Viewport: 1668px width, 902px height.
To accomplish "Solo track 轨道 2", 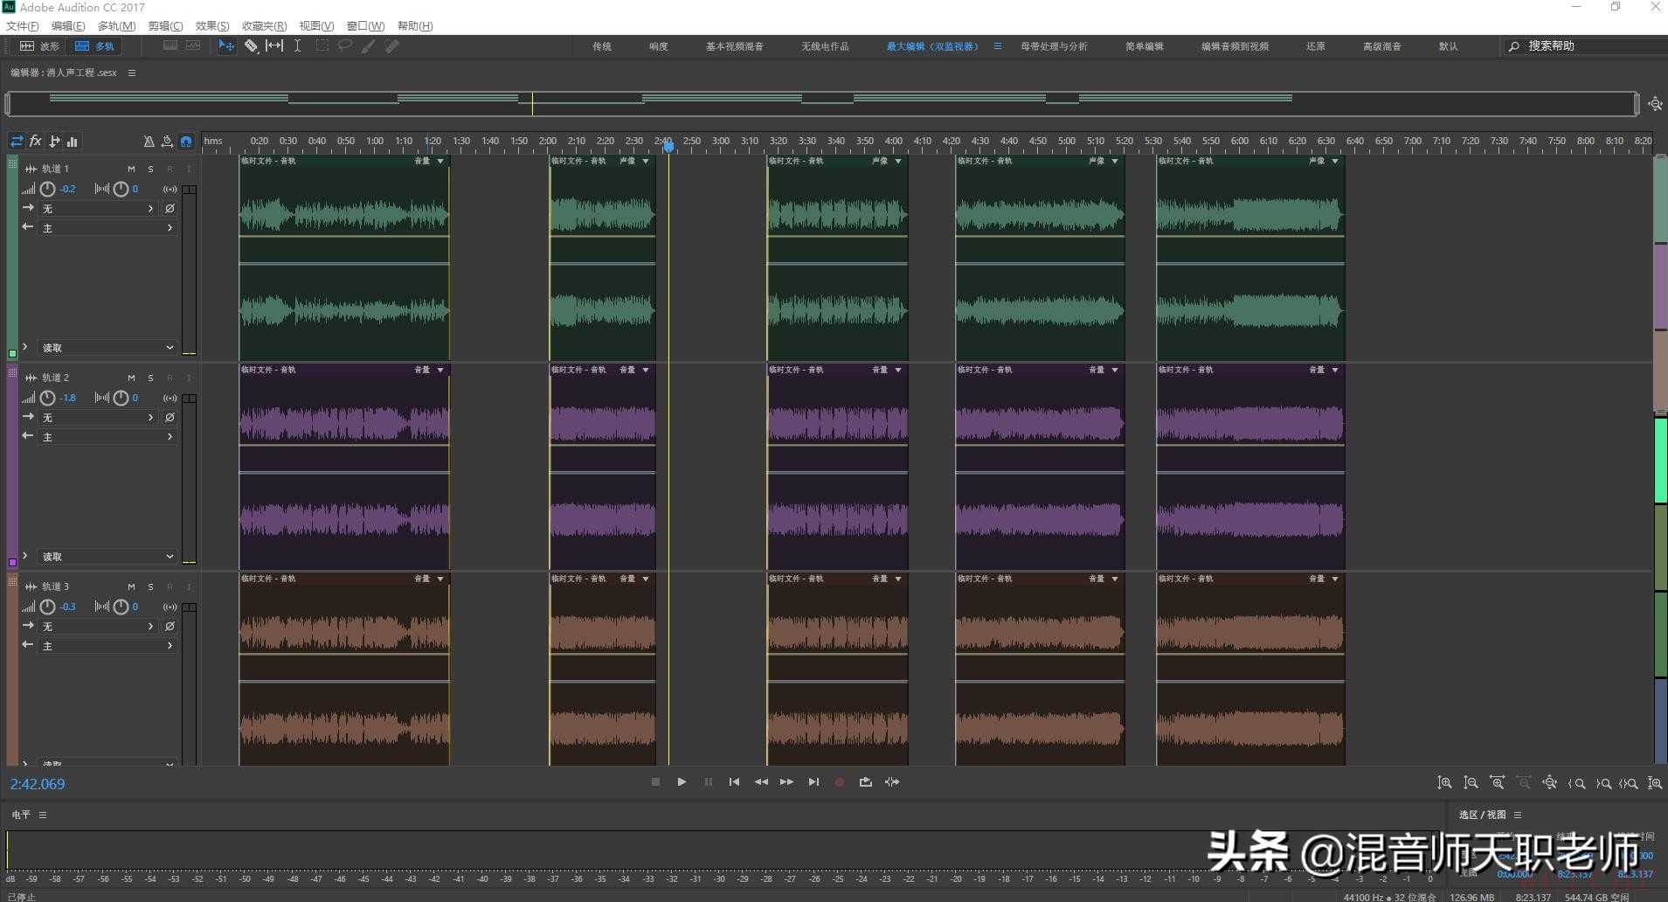I will [x=150, y=378].
